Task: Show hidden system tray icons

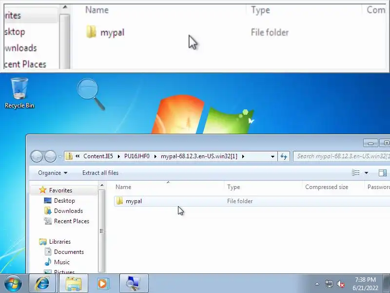Action: pos(317,284)
